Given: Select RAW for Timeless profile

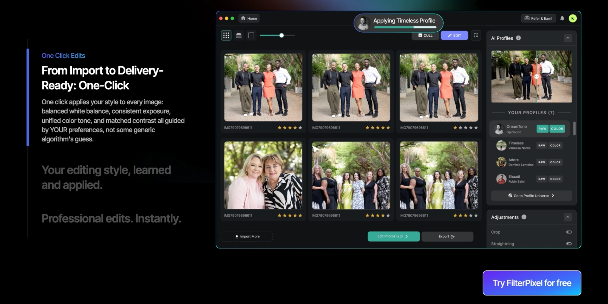Looking at the screenshot, I should [542, 146].
